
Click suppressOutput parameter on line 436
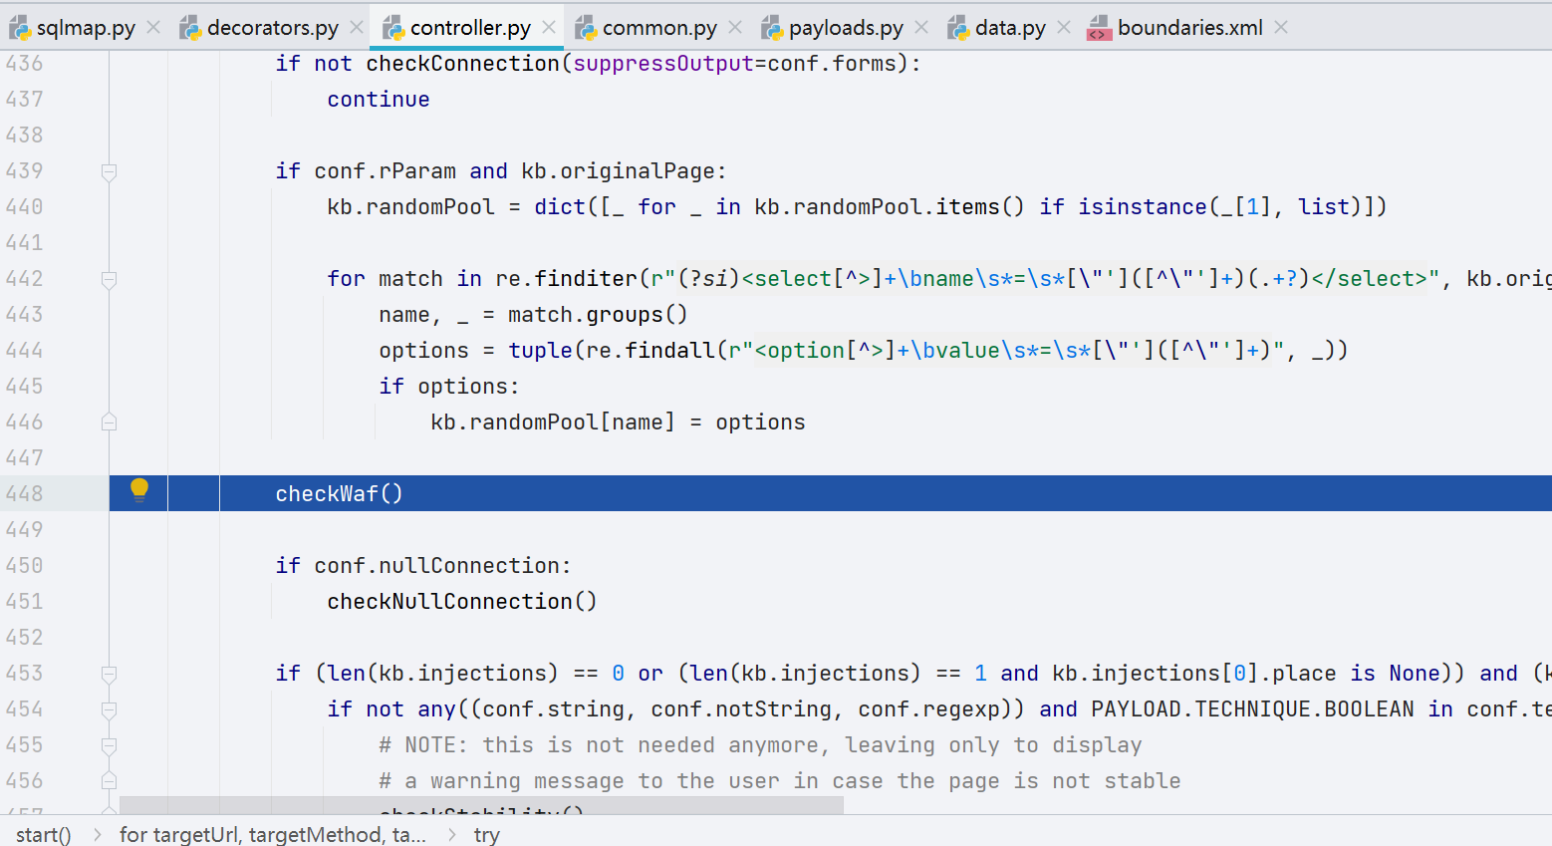tap(663, 63)
